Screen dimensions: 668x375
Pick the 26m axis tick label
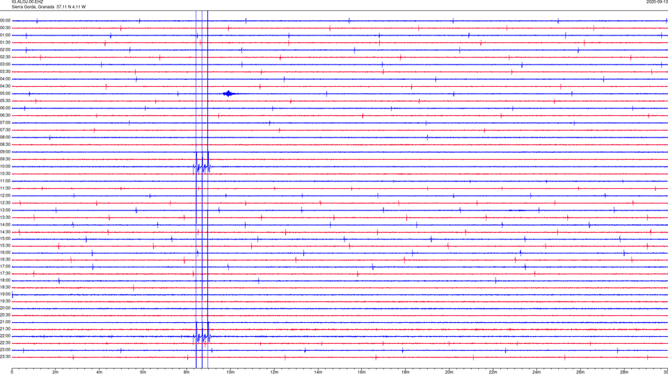point(580,372)
